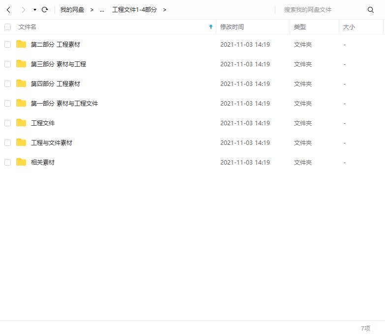The image size is (385, 336).
Task: Open the 我的网盘 breadcrumb
Action: [72, 10]
